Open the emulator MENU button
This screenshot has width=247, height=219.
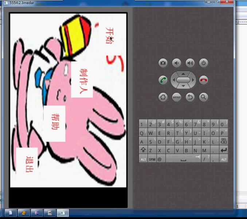(x=176, y=97)
